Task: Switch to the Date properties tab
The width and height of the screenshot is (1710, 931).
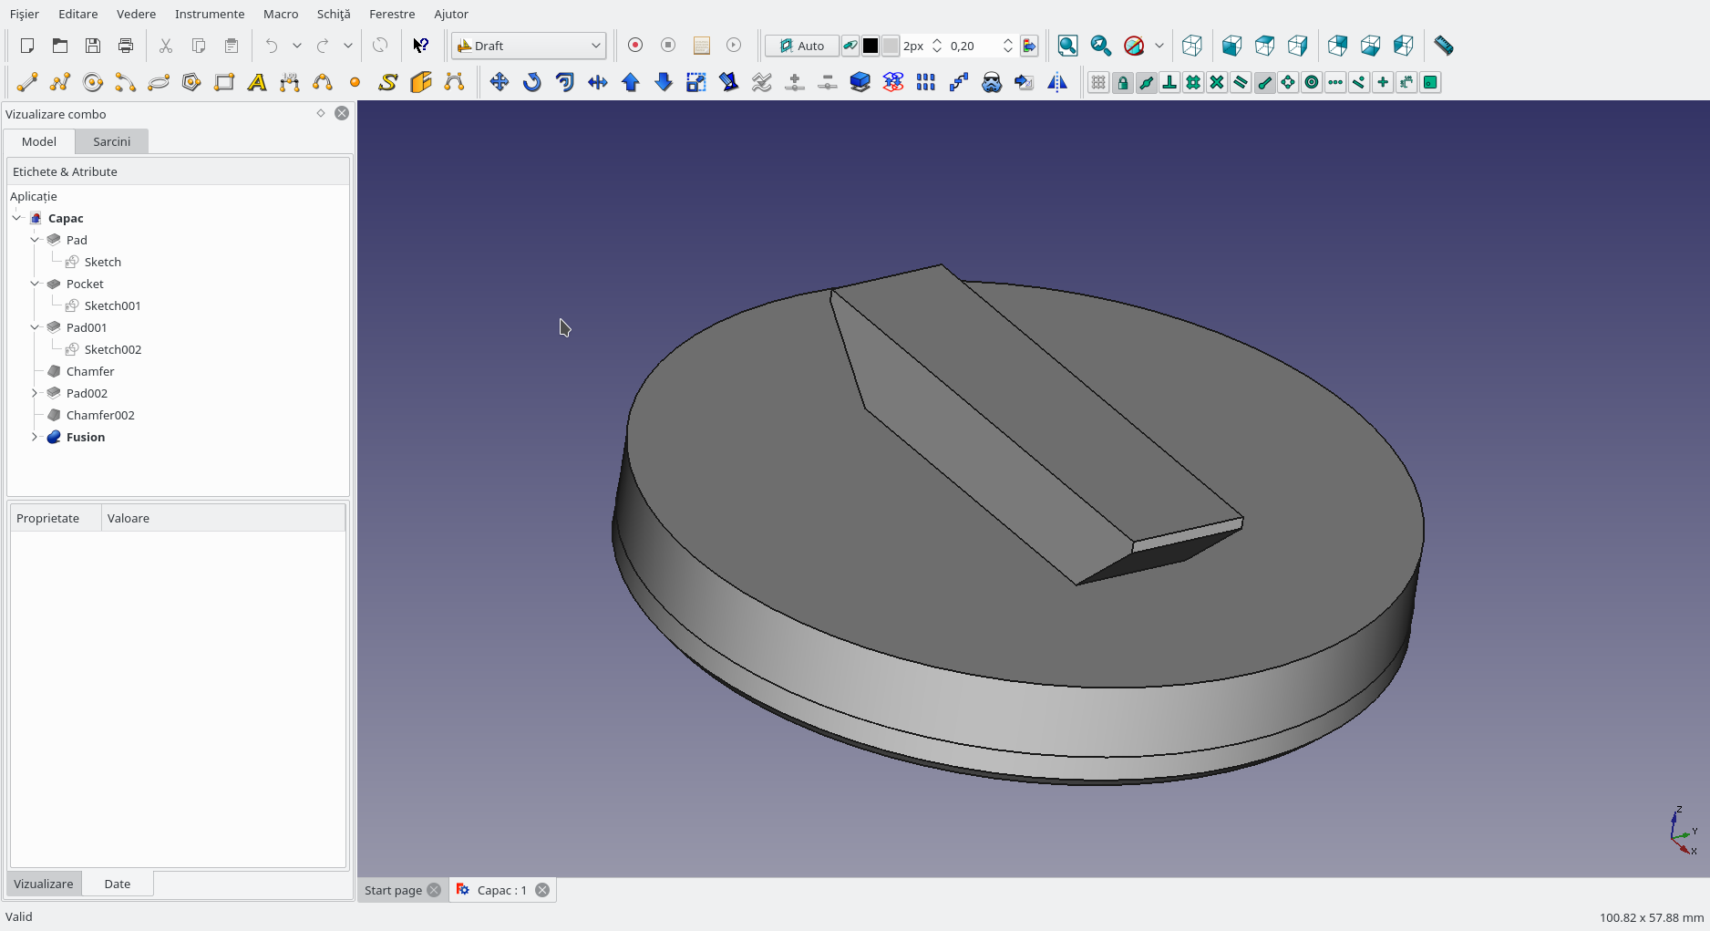Action: 117,884
